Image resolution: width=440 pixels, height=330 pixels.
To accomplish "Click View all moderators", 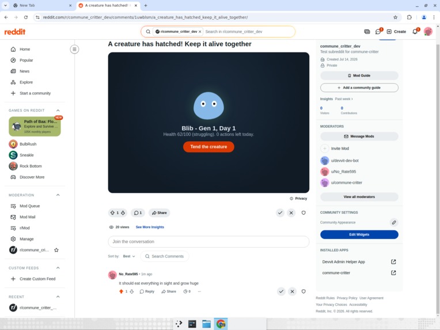I will [359, 197].
